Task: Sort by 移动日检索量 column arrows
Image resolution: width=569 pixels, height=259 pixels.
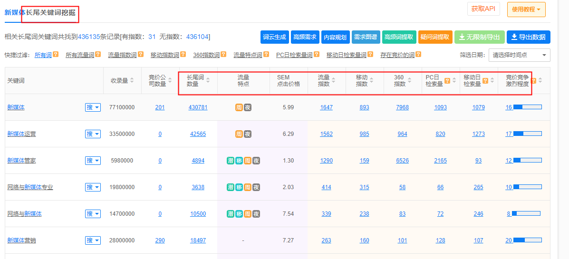Action: click(492, 80)
